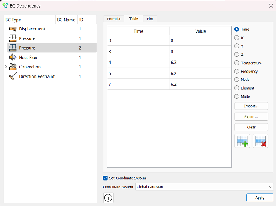
Task: Expand the Convection tree item
Action: tap(6, 67)
